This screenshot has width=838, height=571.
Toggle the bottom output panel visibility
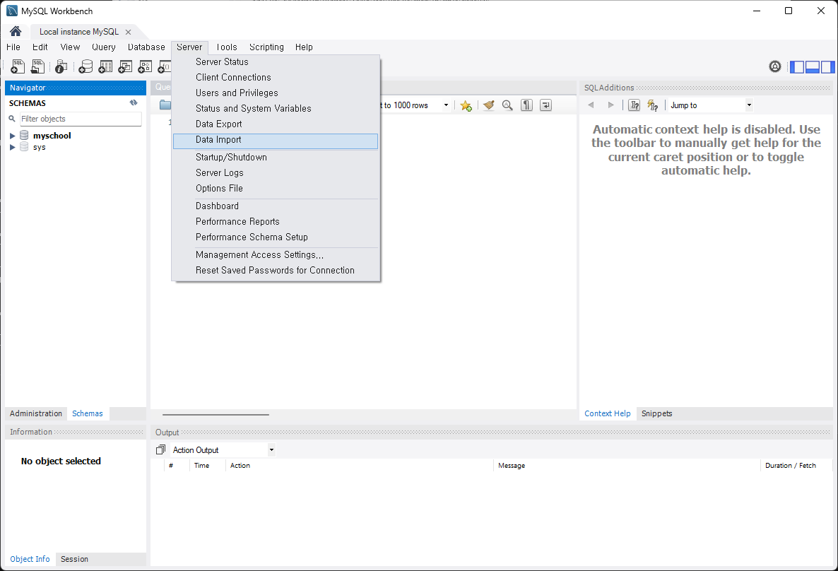click(813, 67)
